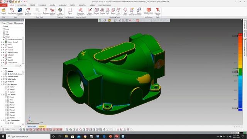247x139 pixels.
Task: Expand the Sketch1 (Mesh) feature node
Action: click(x=2, y=53)
